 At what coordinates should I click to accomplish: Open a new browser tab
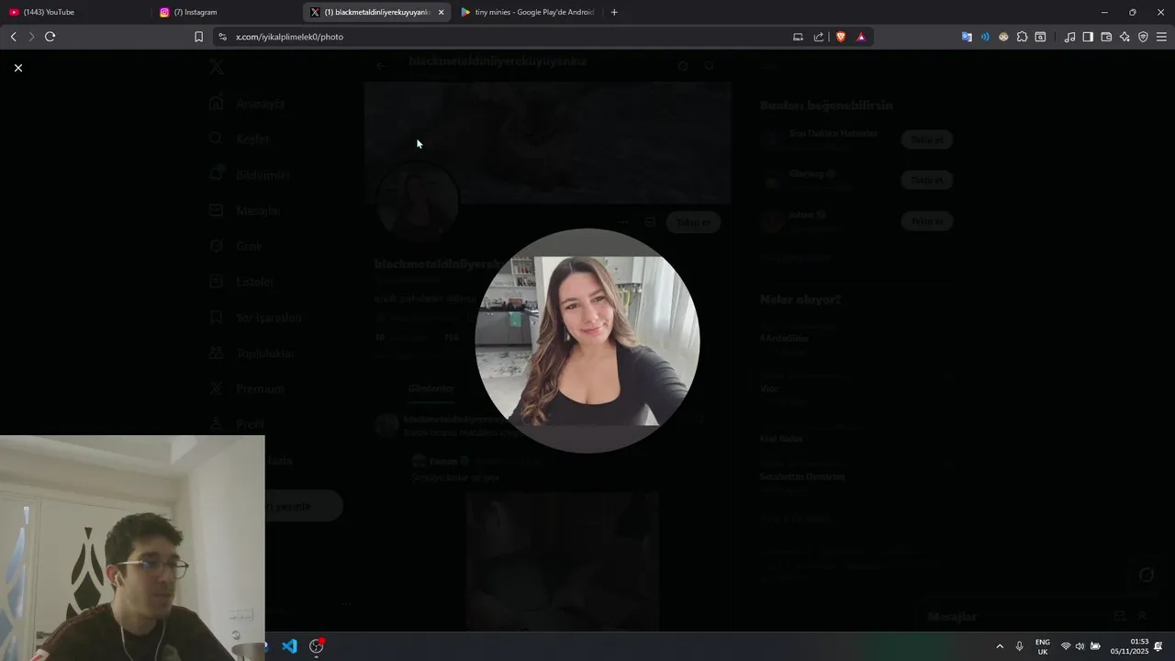[x=614, y=12]
